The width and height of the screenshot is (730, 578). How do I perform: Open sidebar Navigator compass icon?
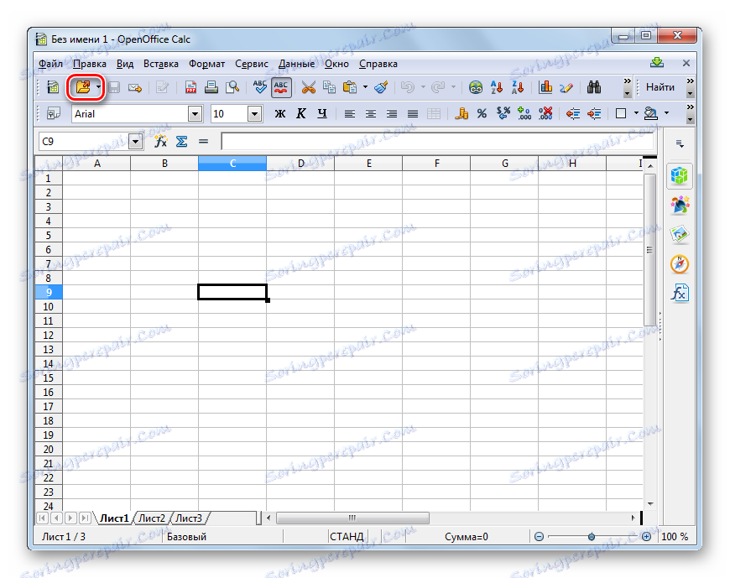tap(680, 264)
